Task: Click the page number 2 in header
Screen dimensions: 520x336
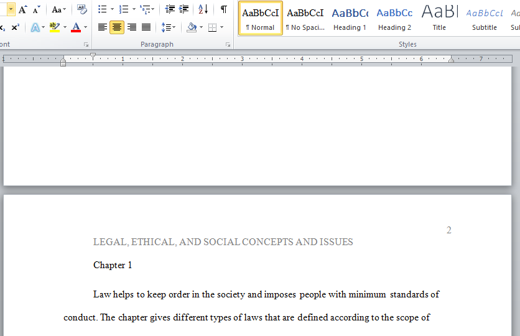Action: tap(448, 230)
